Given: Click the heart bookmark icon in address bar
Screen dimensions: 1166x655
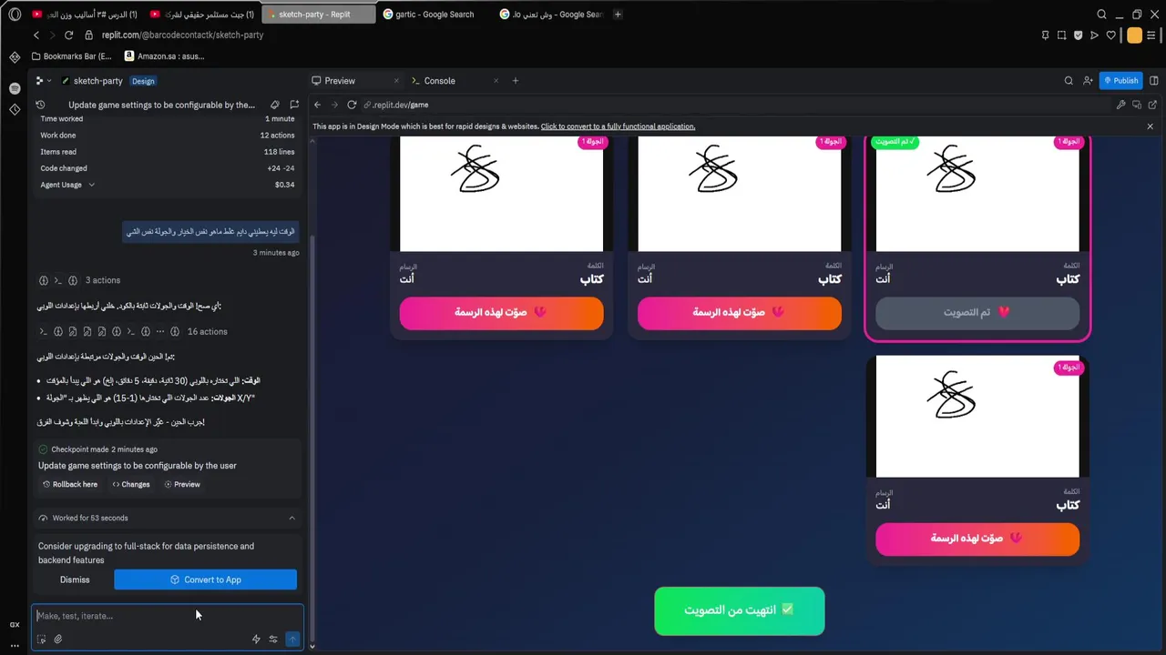Looking at the screenshot, I should 1110,35.
